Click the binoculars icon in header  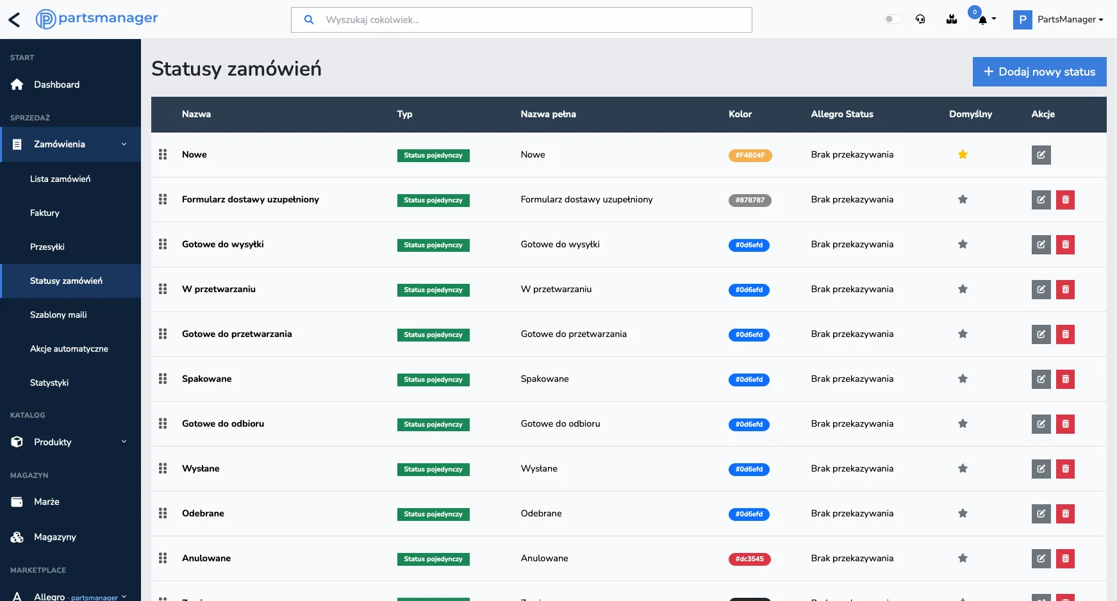[952, 19]
